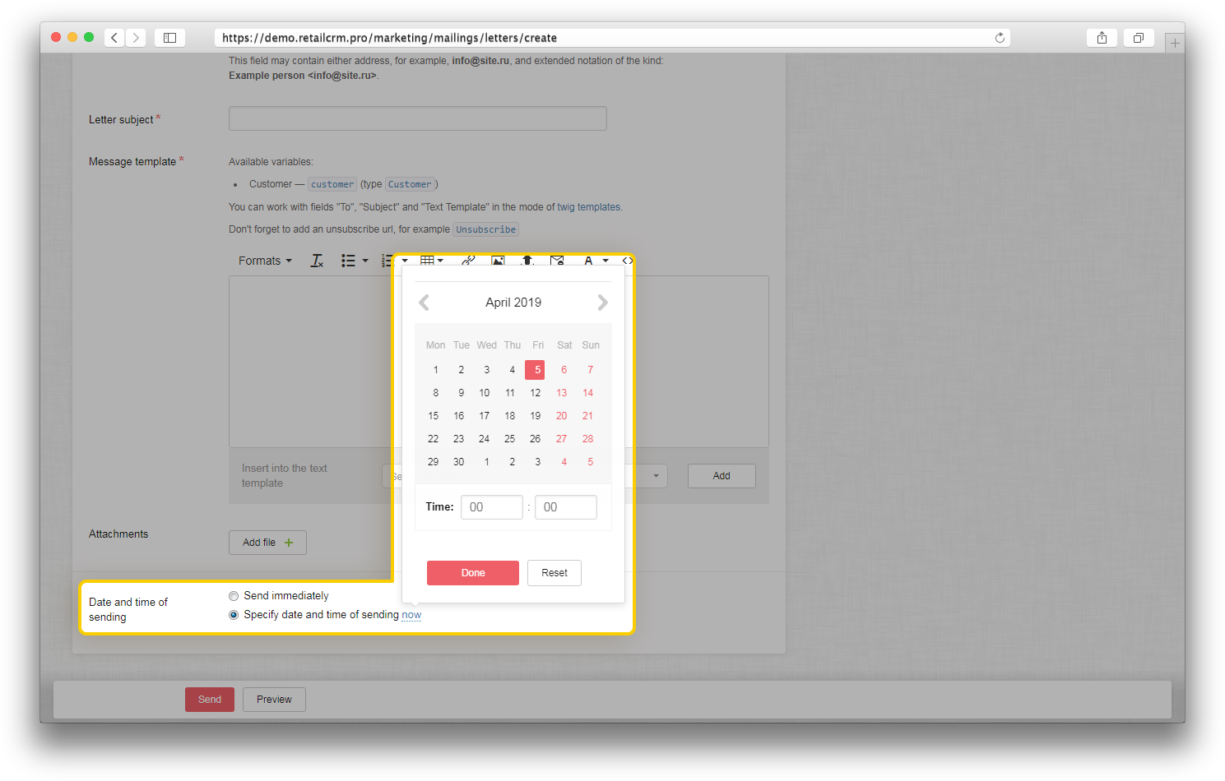Insert a table using the table icon

pos(427,260)
